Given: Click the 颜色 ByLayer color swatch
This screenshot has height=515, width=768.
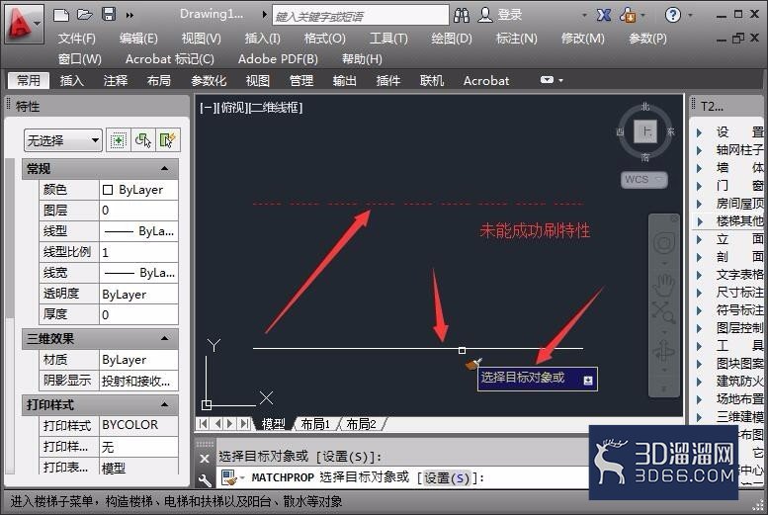Looking at the screenshot, I should pyautogui.click(x=108, y=190).
